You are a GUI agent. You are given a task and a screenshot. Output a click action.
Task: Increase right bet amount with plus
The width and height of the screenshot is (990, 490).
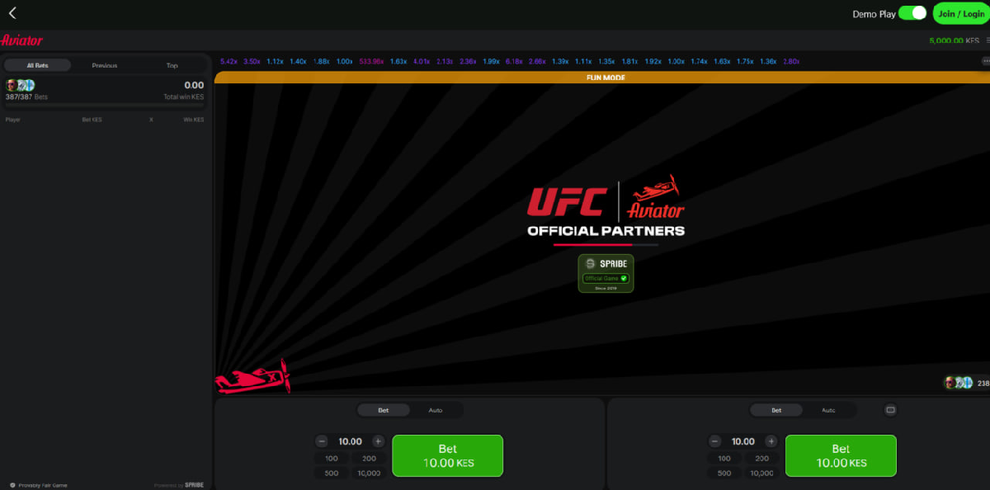click(x=771, y=441)
